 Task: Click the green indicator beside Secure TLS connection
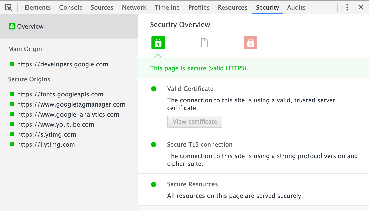point(154,145)
